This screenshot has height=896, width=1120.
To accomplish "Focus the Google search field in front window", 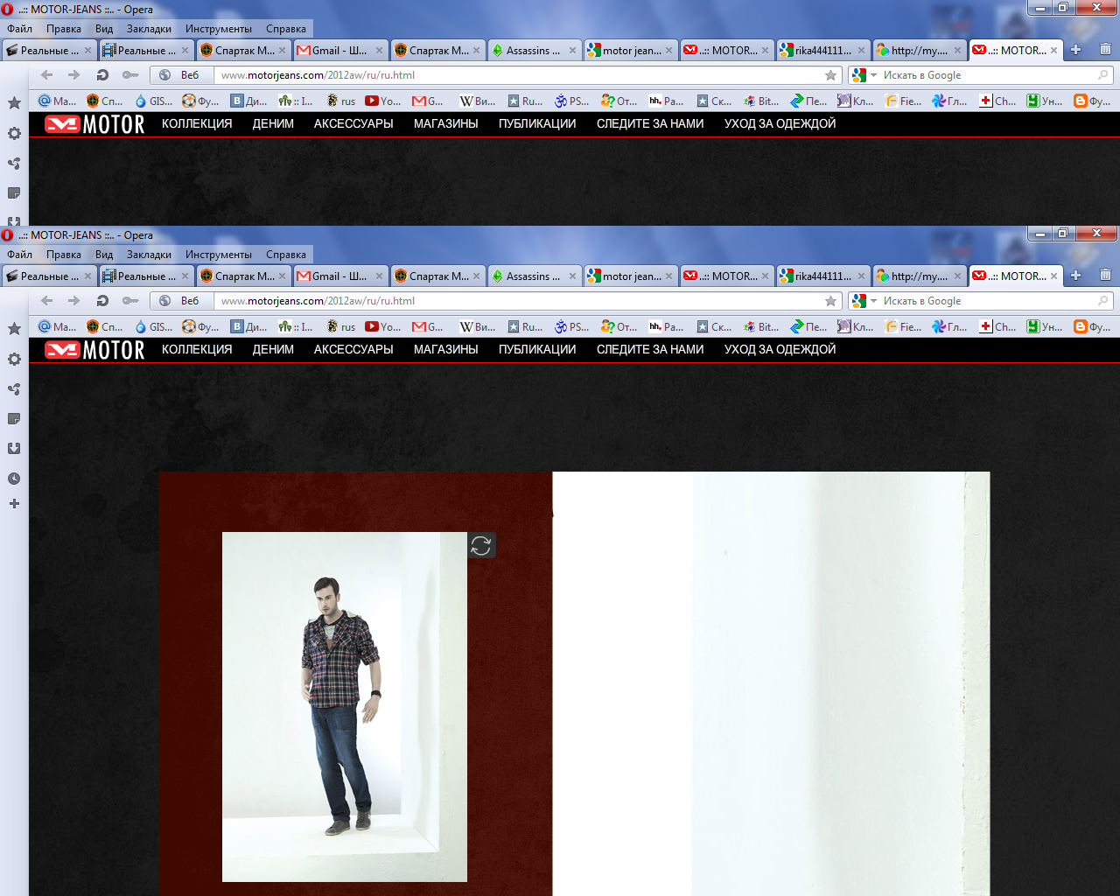I will tap(987, 301).
